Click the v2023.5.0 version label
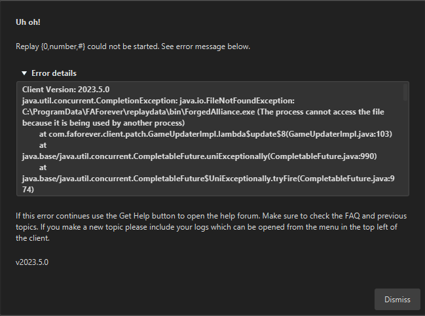The width and height of the screenshot is (425, 316). 32,262
